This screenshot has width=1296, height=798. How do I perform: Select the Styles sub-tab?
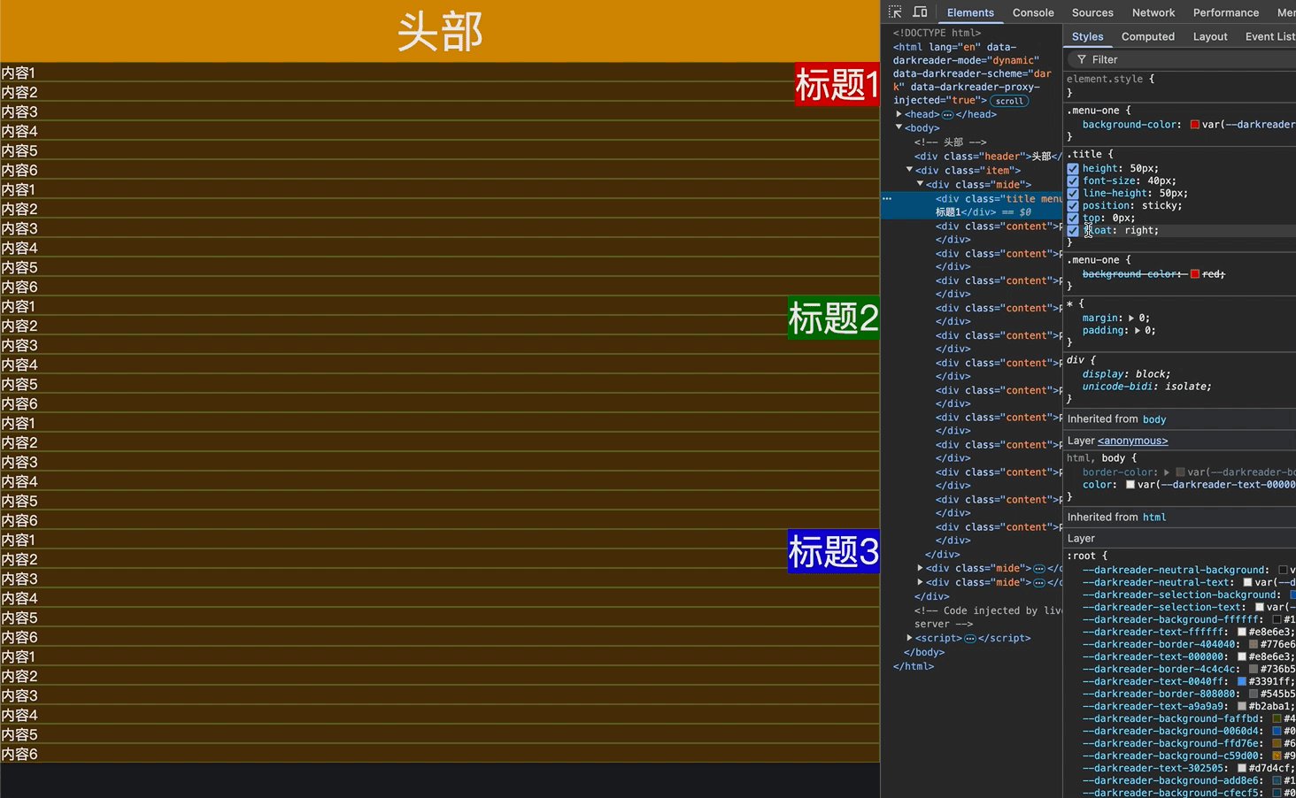tap(1087, 36)
